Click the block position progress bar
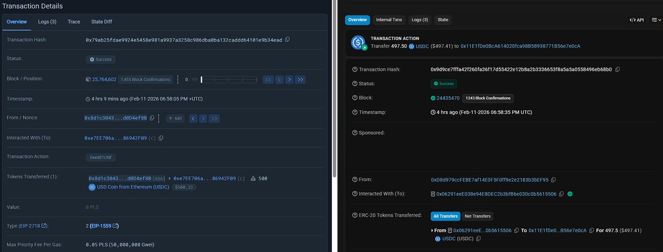Image resolution: width=663 pixels, height=252 pixels. [x=229, y=80]
